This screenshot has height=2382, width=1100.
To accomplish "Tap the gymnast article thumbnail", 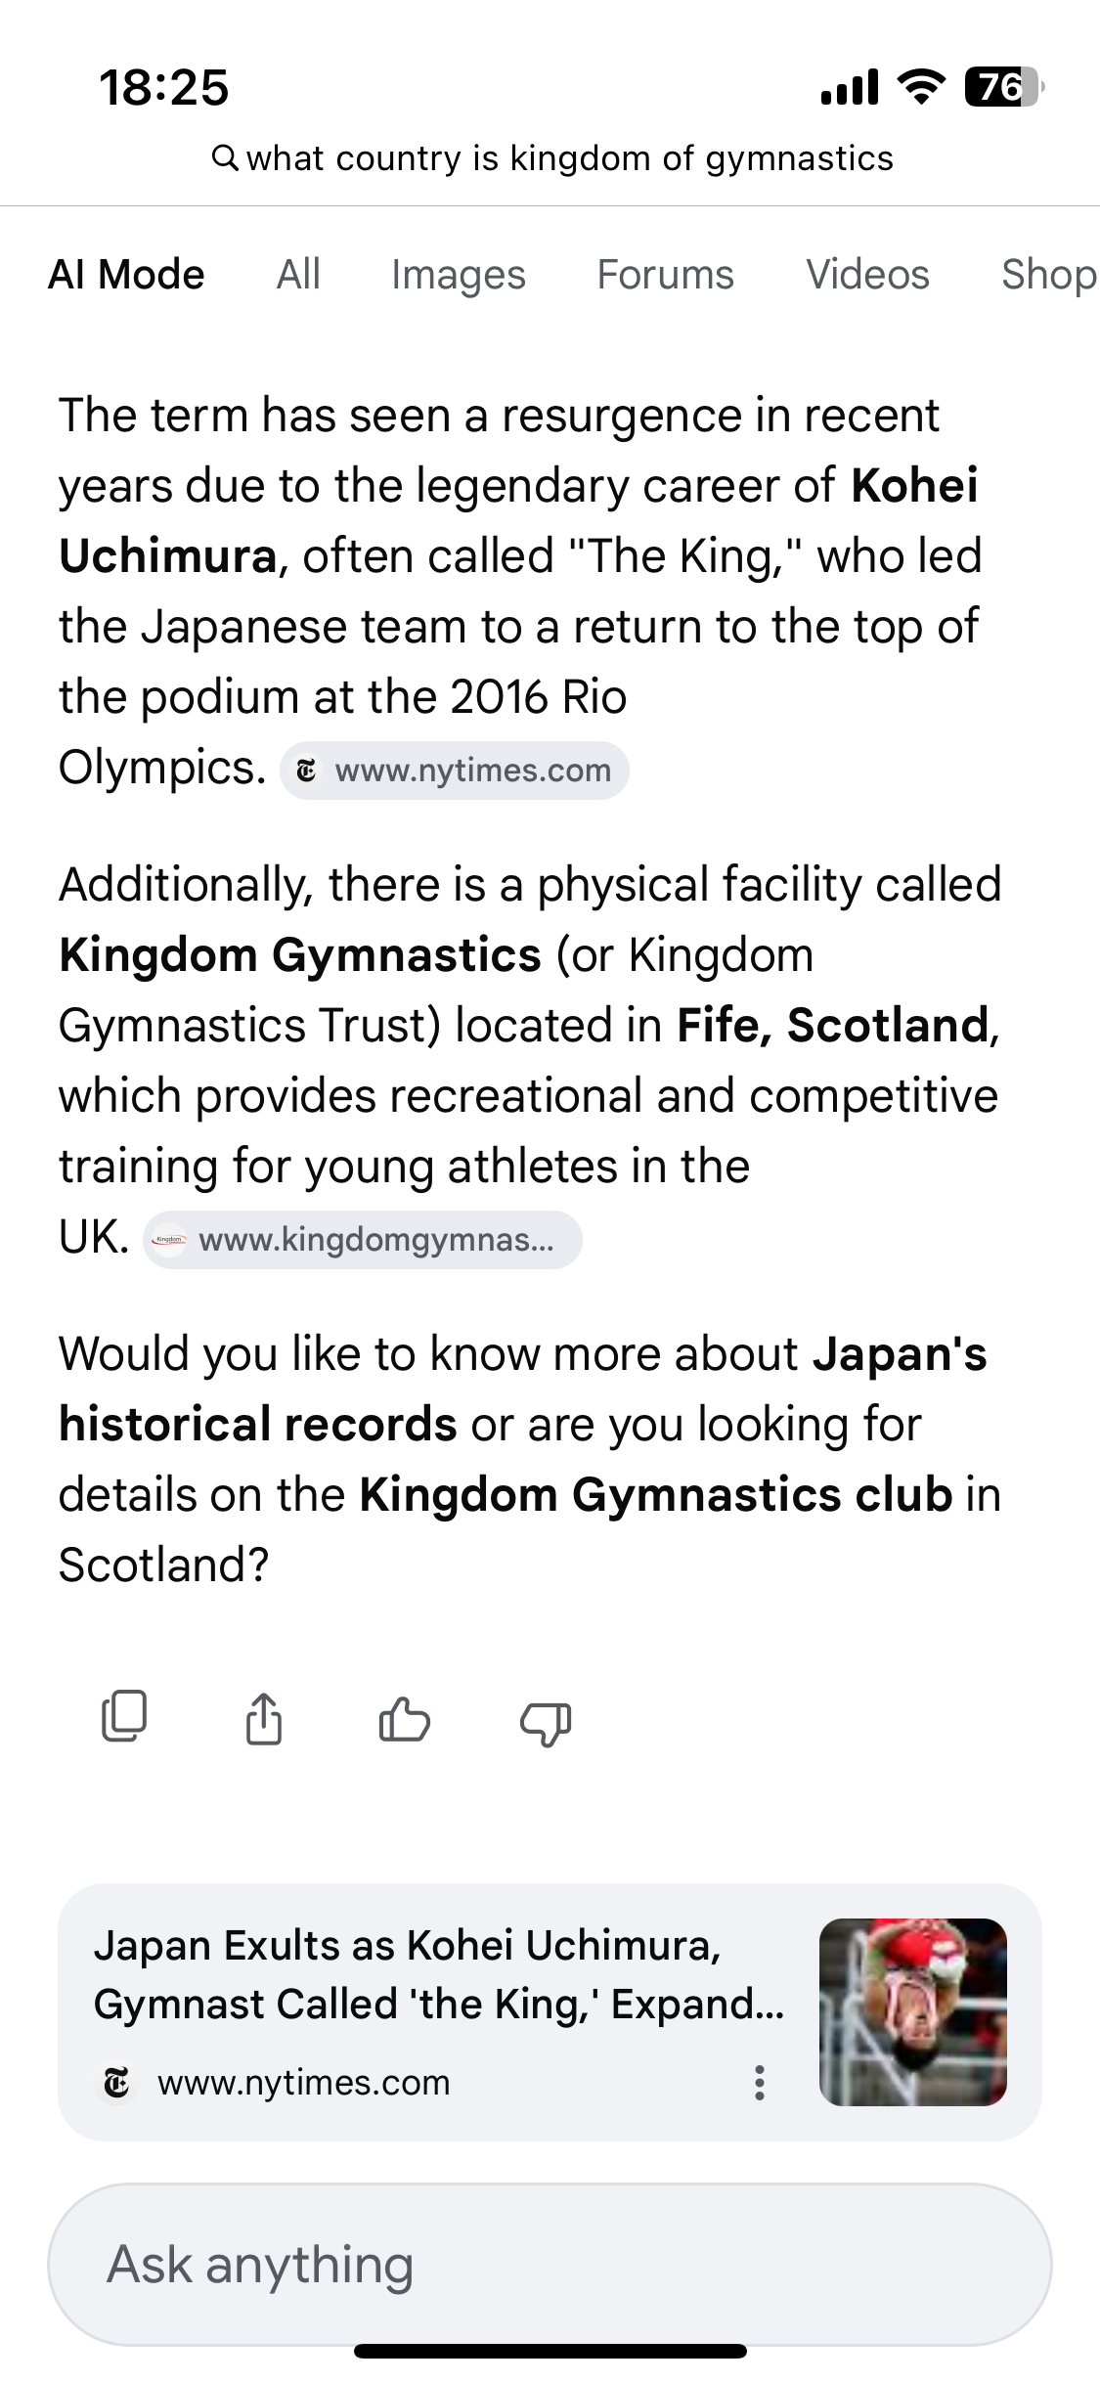I will pos(912,2011).
